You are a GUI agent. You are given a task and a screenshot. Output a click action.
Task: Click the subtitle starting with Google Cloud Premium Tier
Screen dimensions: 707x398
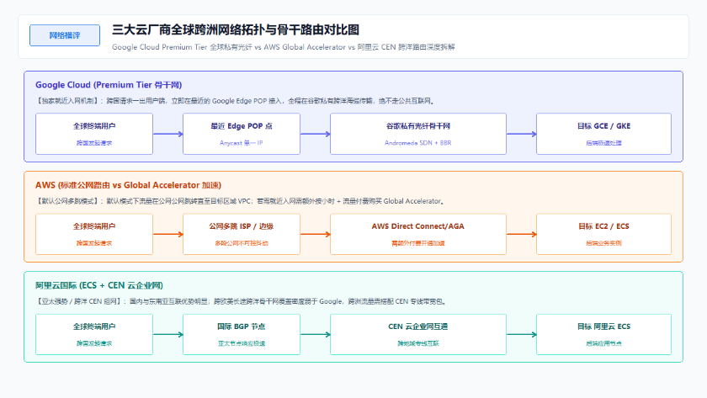click(x=283, y=47)
